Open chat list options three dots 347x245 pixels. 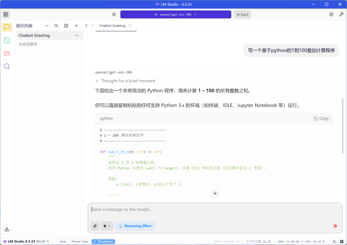tap(47, 26)
